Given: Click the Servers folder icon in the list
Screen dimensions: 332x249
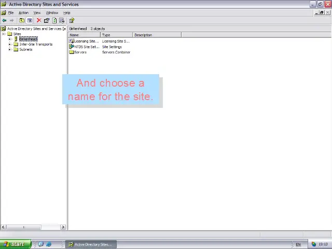Looking at the screenshot, I should point(72,52).
